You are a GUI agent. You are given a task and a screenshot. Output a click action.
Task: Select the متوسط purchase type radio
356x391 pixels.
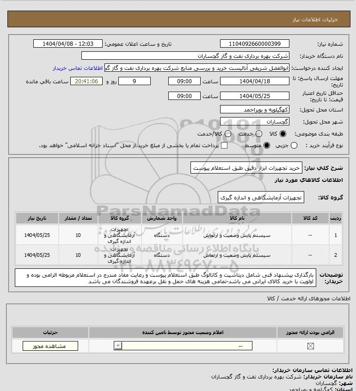point(267,145)
